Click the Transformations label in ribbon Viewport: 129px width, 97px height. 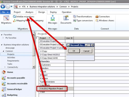point(84,17)
